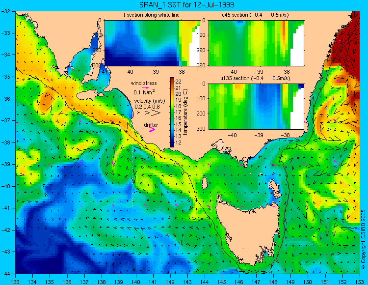
Task: Click the u135 section heading text
Action: 255,78
